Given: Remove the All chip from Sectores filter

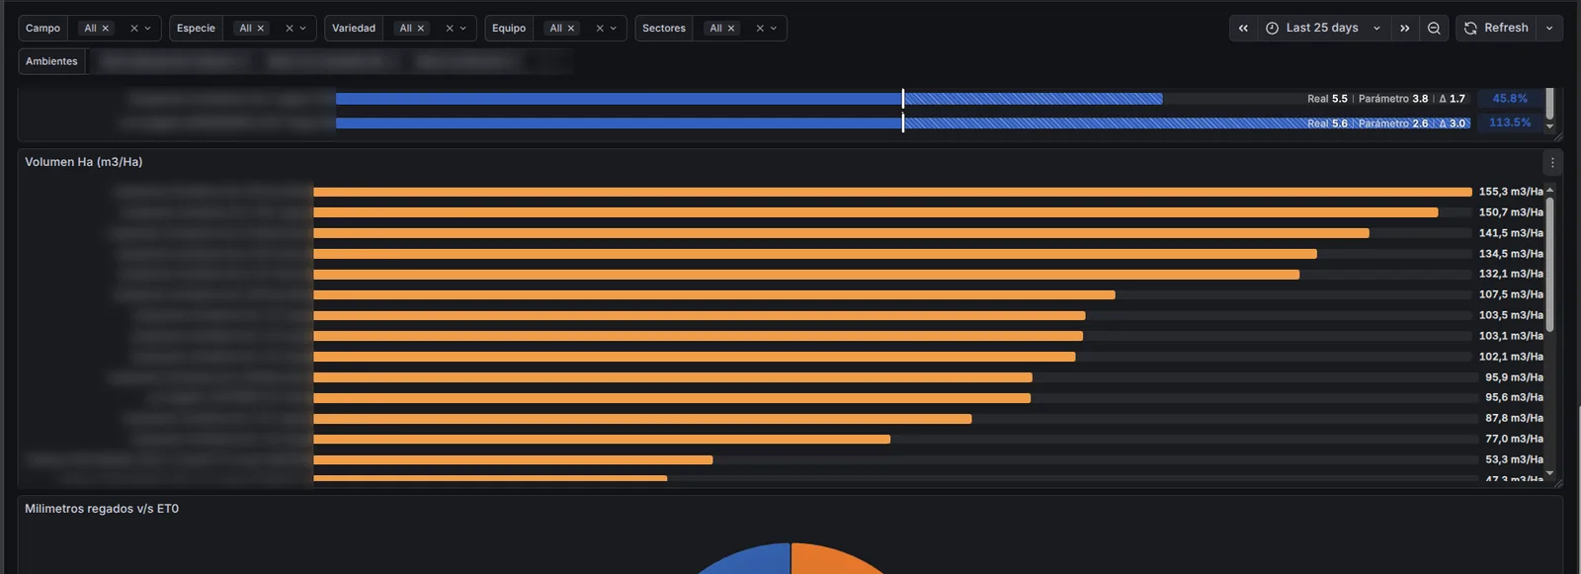Looking at the screenshot, I should (x=731, y=29).
